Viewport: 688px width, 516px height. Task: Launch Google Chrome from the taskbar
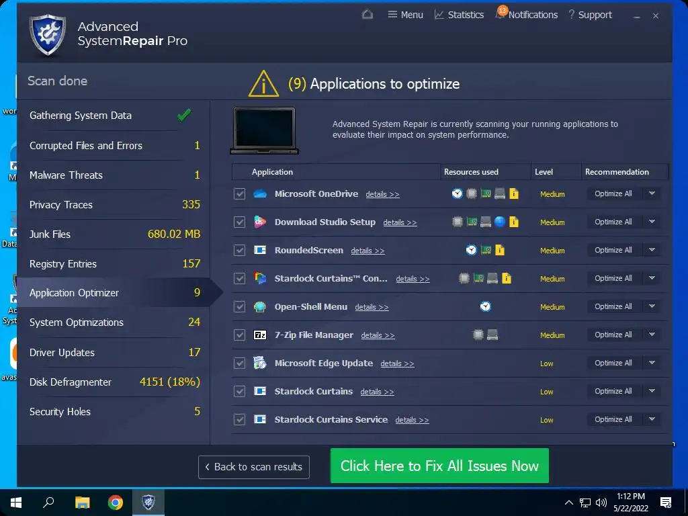click(116, 503)
